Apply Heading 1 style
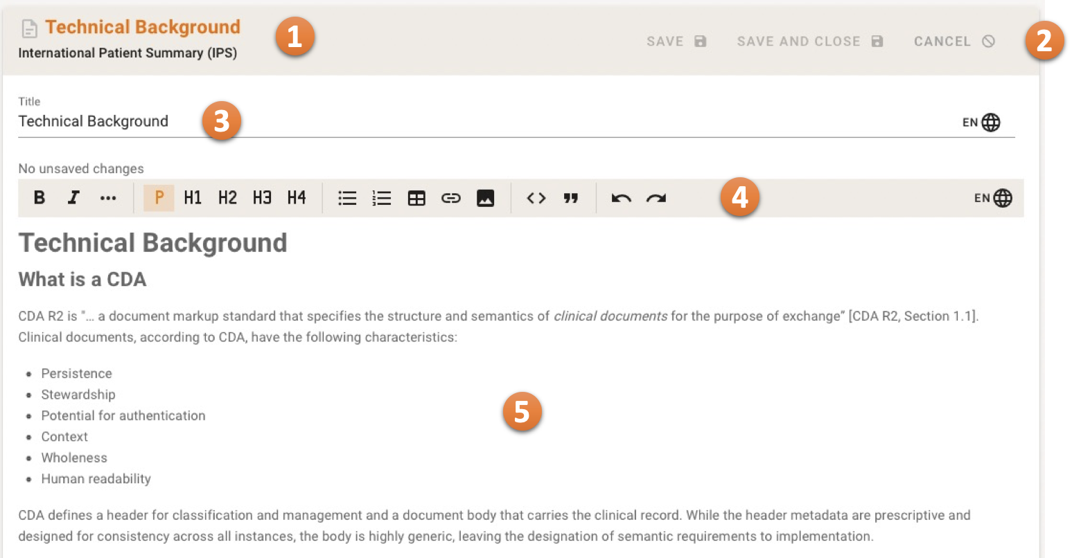1081x558 pixels. (193, 198)
